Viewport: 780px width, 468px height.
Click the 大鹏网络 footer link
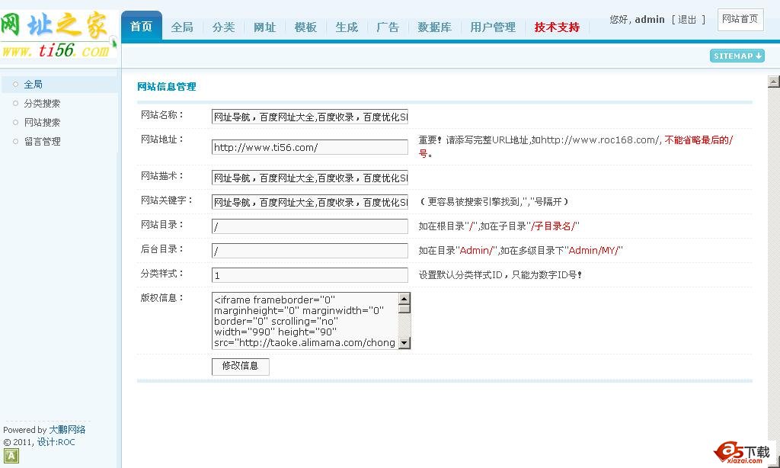click(67, 429)
